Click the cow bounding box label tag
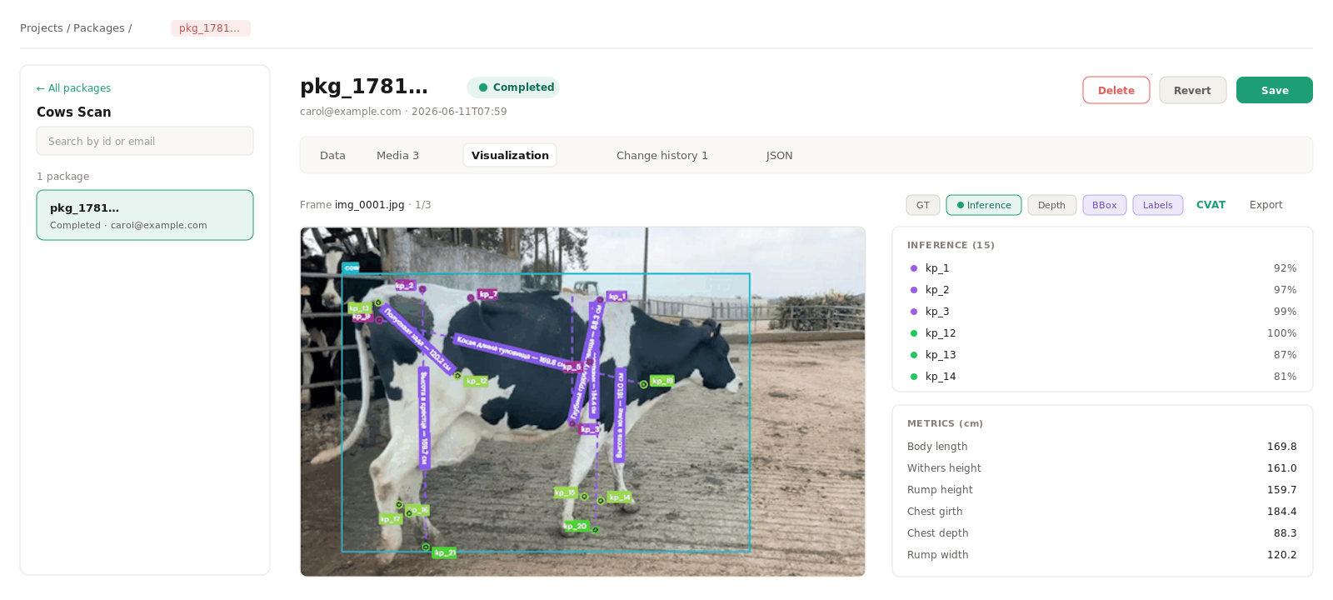 (x=352, y=267)
